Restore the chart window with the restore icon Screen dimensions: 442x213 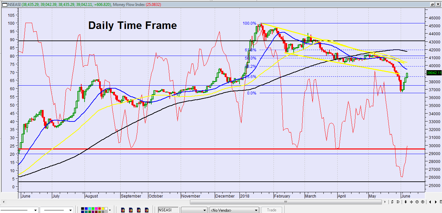(432, 4)
